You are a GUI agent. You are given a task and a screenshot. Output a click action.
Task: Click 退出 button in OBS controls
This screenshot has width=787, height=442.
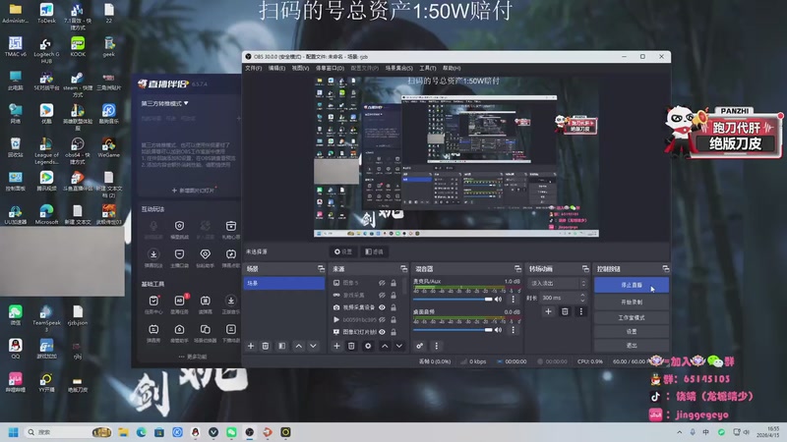point(632,346)
